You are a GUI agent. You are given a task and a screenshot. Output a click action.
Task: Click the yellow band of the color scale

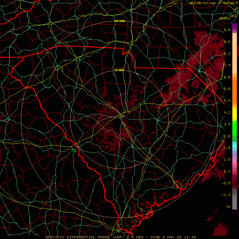[234, 114]
